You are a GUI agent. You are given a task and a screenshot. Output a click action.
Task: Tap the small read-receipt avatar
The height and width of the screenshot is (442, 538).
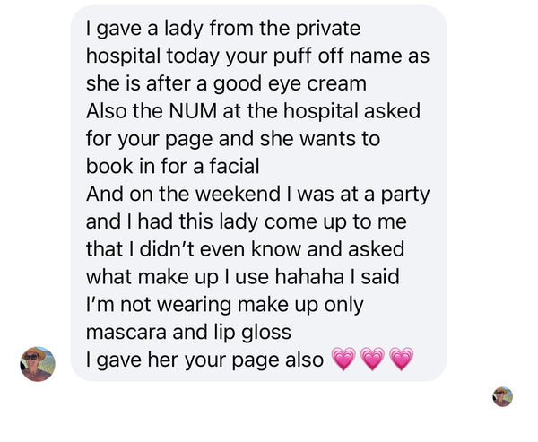click(x=503, y=396)
